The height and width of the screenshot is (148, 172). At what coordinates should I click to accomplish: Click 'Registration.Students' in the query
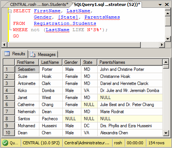pyautogui.click(x=65, y=23)
